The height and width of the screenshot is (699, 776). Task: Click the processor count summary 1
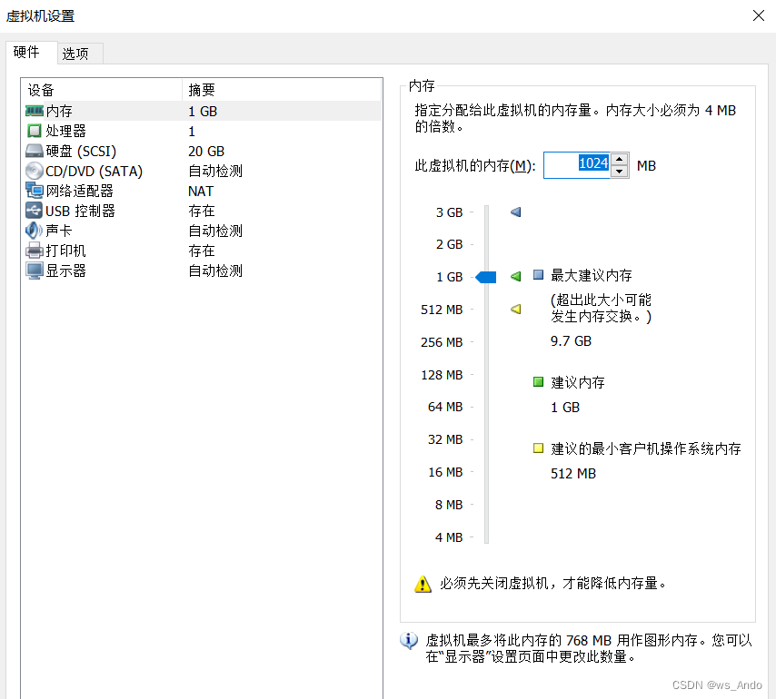[x=192, y=132]
